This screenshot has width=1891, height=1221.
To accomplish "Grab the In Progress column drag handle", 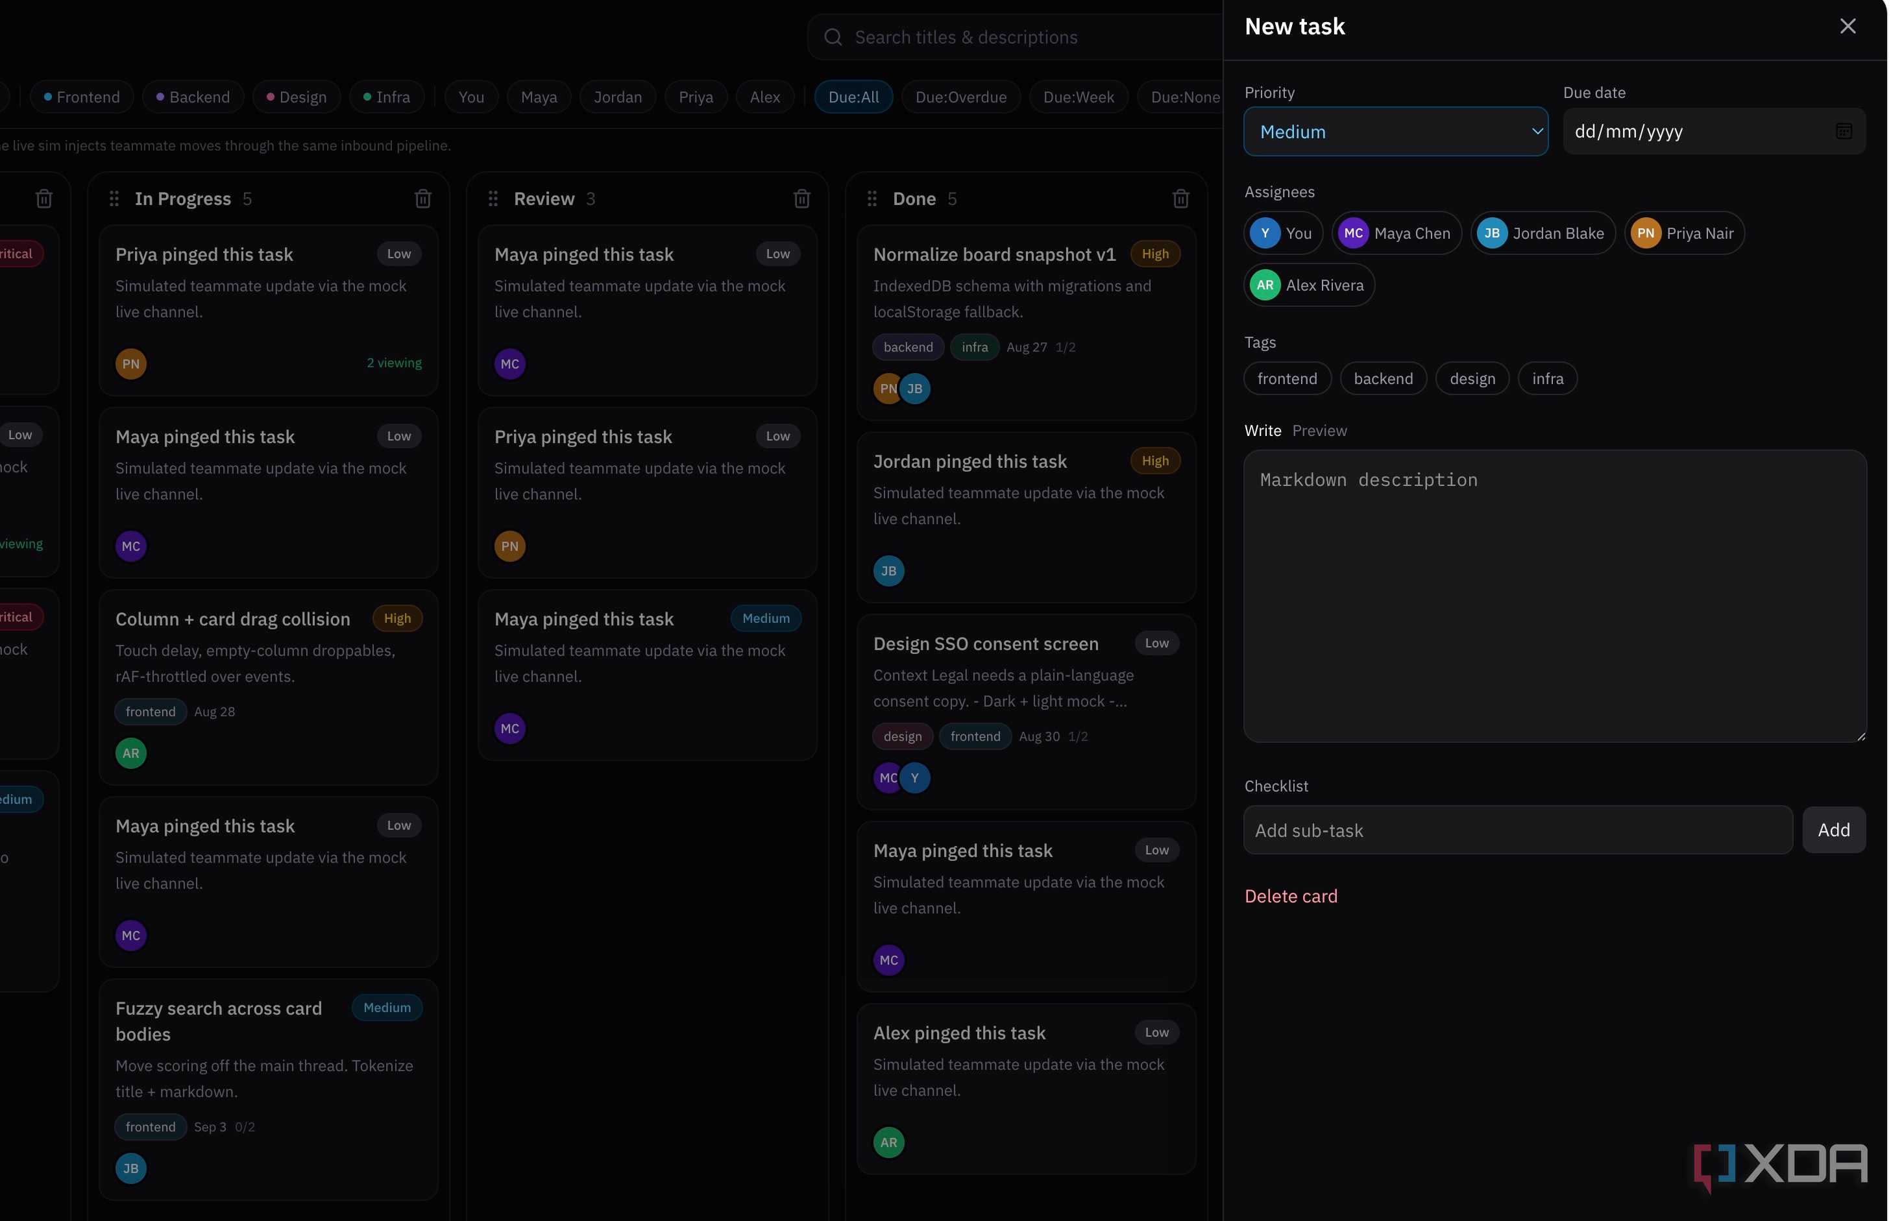I will coord(114,199).
